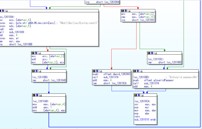202x129 pixels.
Task: Click the graph icon on the cmp eax, [ebp+var_10] node
Action: 129,11
